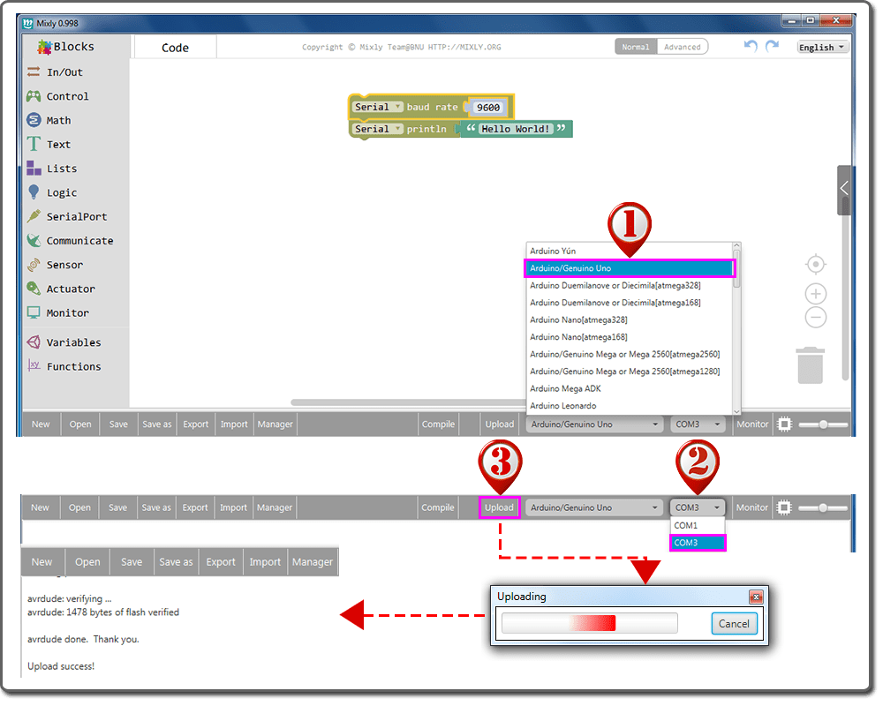
Task: Click the redo arrow icon
Action: (772, 46)
